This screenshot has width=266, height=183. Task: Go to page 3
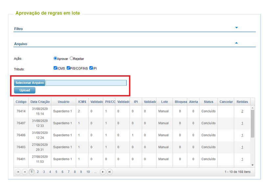tap(44, 172)
